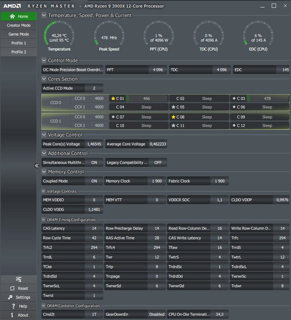Select the OC Mode Precision Boost Overdrive control

point(72,70)
